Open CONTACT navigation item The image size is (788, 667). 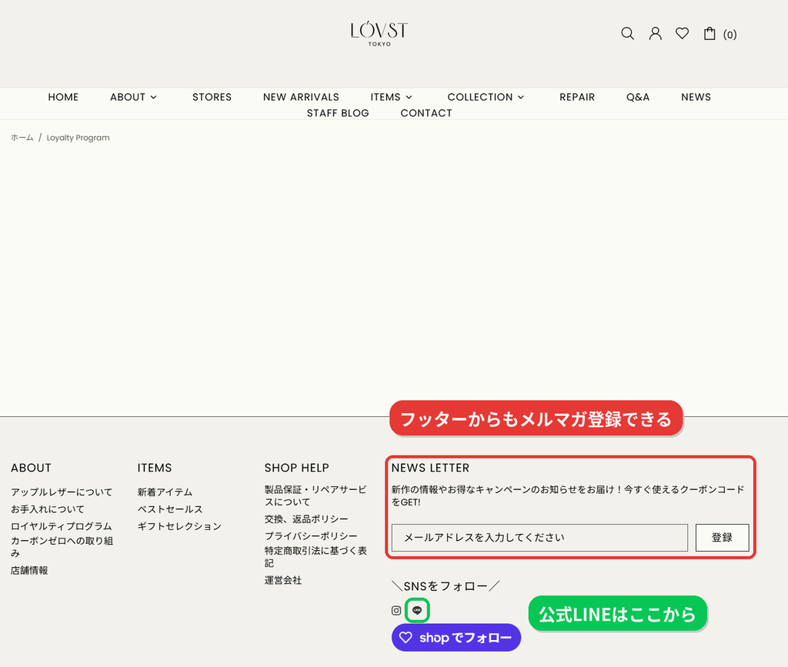tap(426, 113)
